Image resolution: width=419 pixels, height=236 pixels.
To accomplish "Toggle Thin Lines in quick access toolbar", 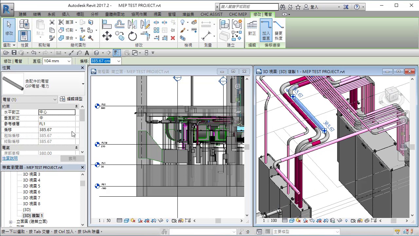I will coord(117,53).
